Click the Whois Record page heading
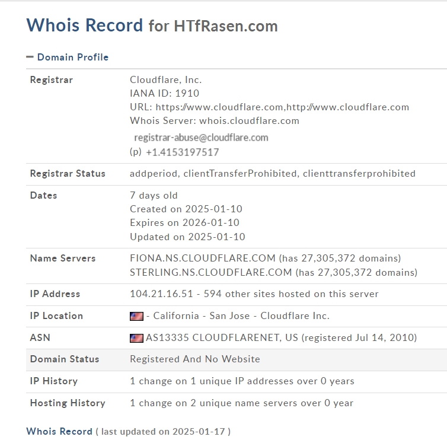This screenshot has width=447, height=440. point(84,25)
